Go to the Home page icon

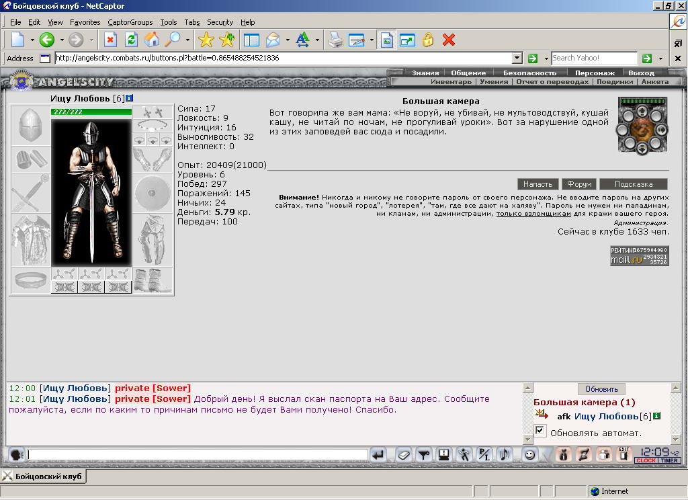152,40
